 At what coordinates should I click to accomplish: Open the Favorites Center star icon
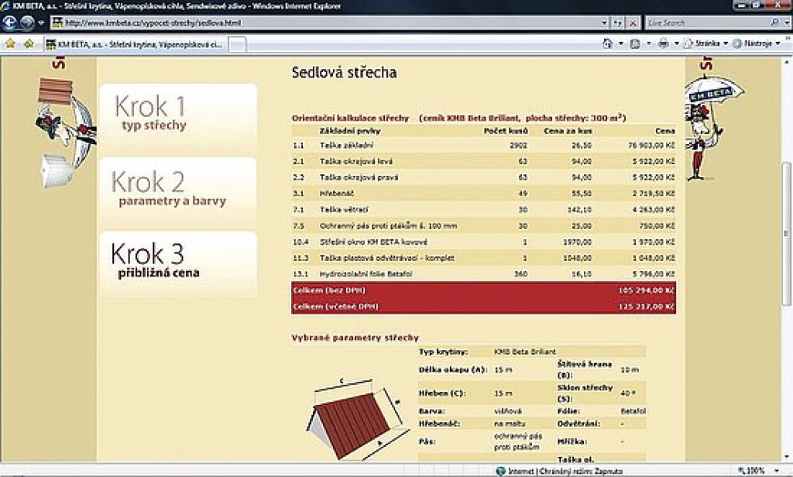(10, 44)
